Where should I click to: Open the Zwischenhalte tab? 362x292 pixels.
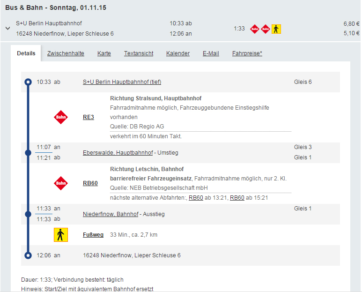66,53
